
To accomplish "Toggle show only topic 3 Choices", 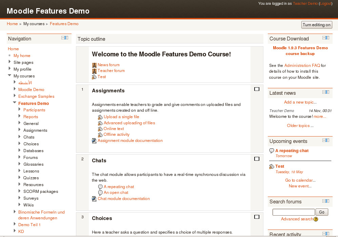I will [257, 217].
